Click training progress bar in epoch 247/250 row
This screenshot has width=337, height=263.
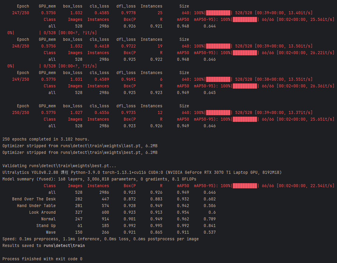218,13
